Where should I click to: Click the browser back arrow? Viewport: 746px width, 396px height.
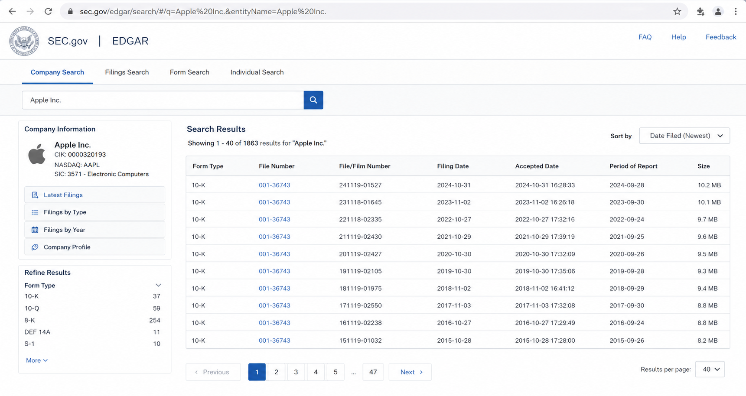point(12,12)
